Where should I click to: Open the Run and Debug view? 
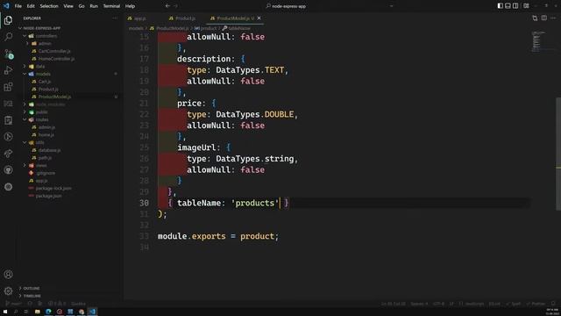pos(8,70)
